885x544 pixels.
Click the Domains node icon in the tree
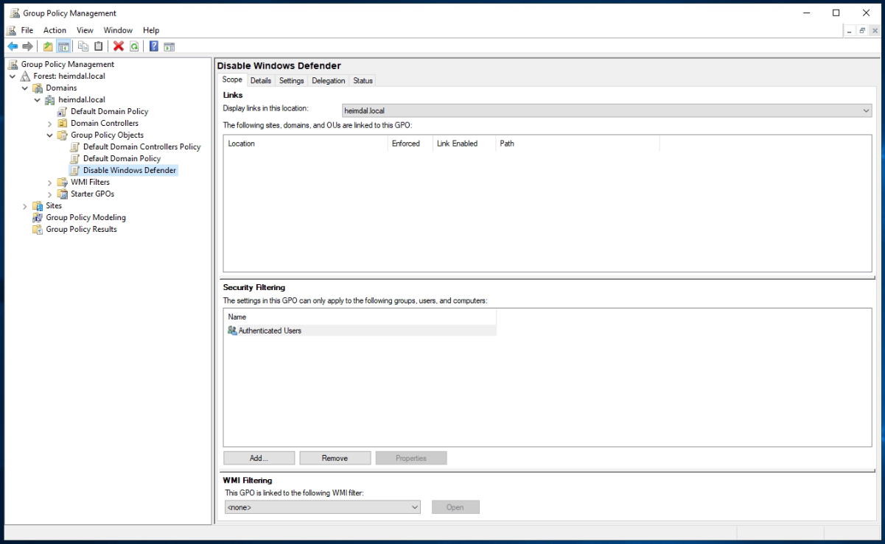click(38, 88)
